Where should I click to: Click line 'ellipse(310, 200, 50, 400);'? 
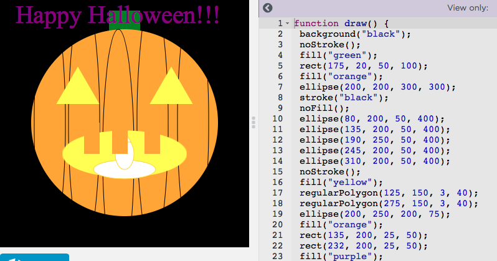(x=375, y=161)
